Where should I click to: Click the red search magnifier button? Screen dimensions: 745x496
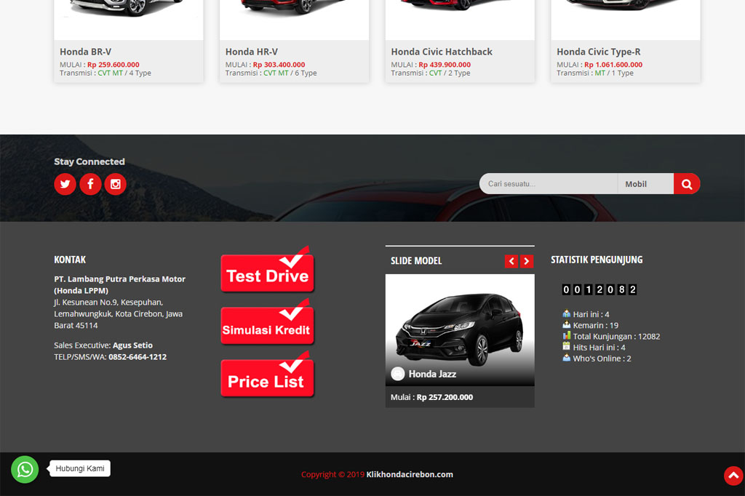687,184
